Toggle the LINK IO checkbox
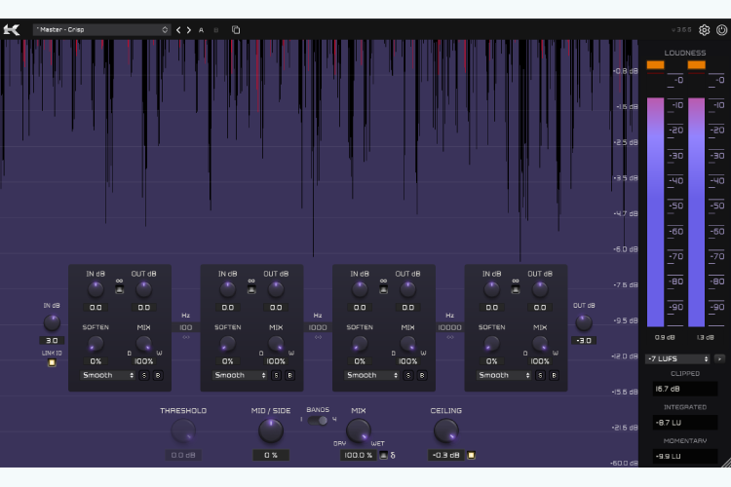 click(52, 362)
